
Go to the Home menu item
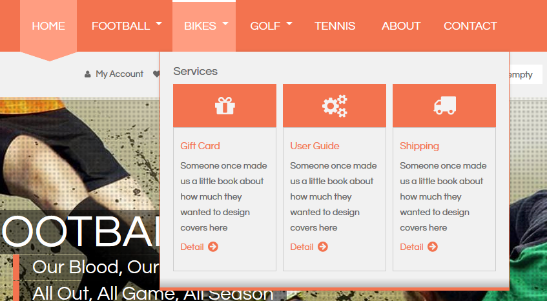coord(48,26)
